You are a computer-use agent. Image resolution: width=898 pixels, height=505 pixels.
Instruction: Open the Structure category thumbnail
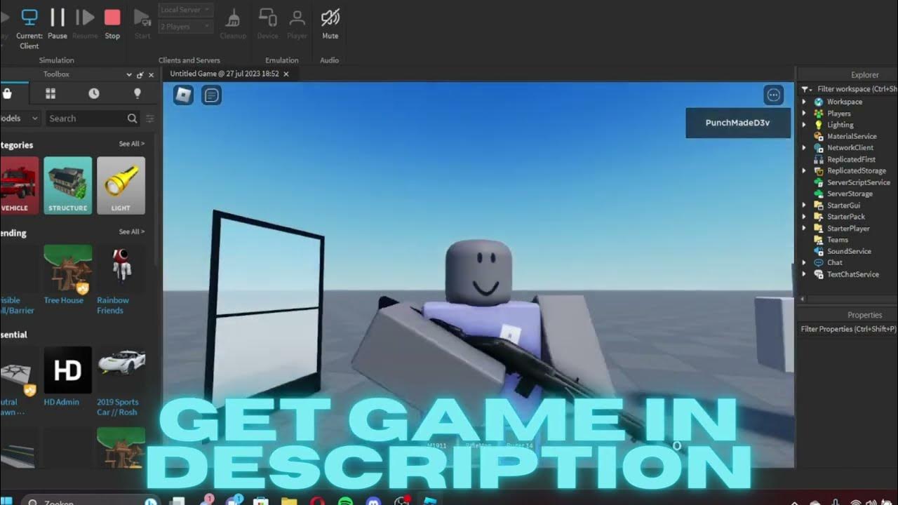click(x=68, y=185)
